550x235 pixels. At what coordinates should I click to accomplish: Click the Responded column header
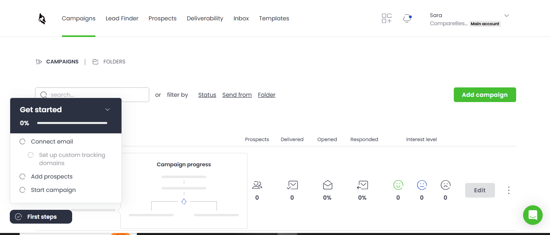364,139
